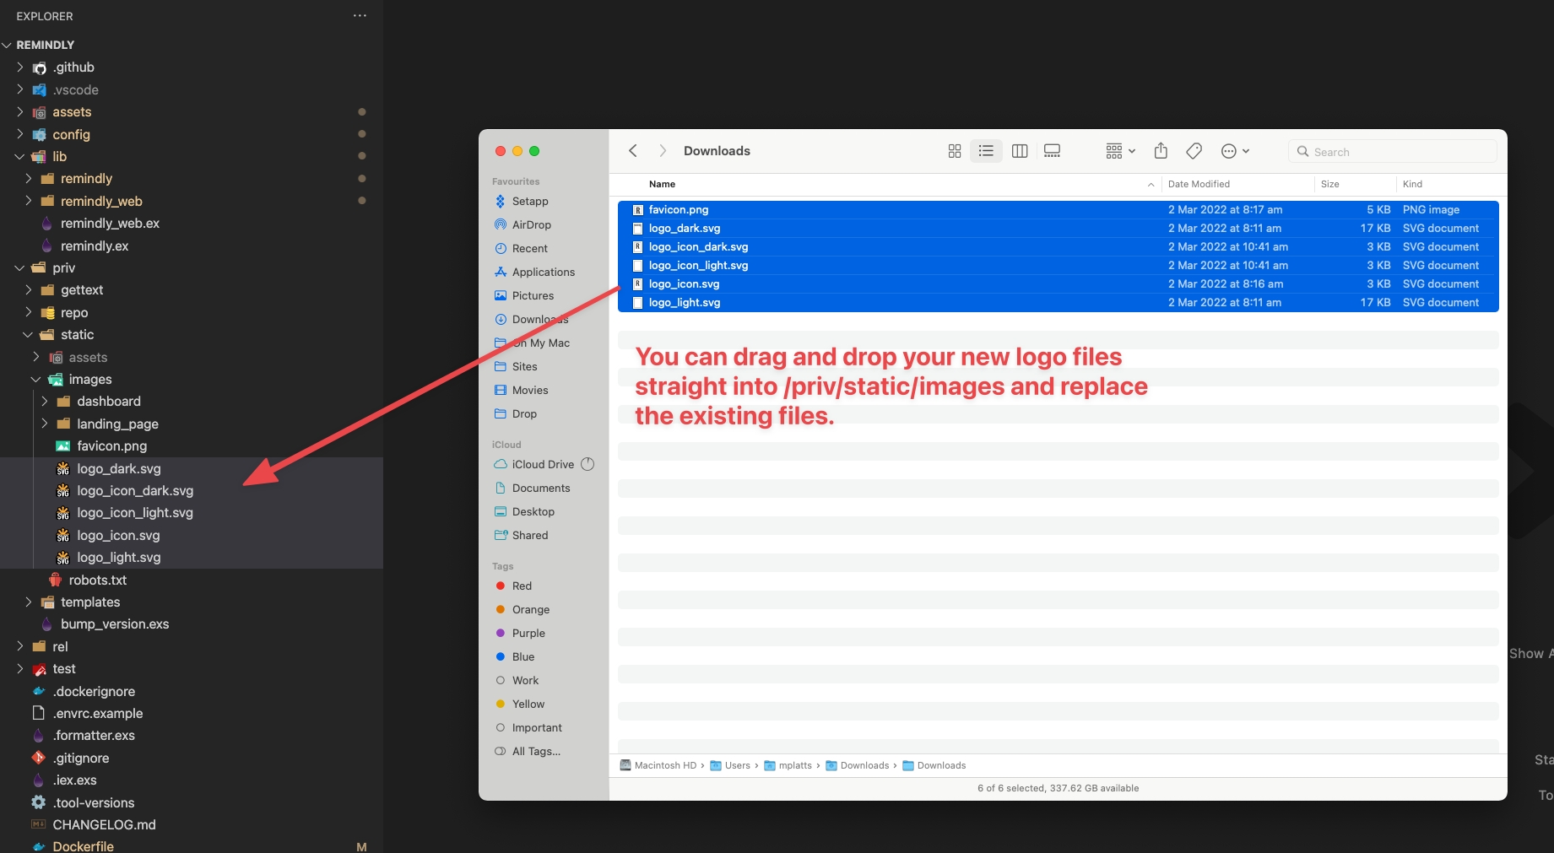This screenshot has height=853, width=1554.
Task: Switch Finder to list view
Action: tap(986, 151)
